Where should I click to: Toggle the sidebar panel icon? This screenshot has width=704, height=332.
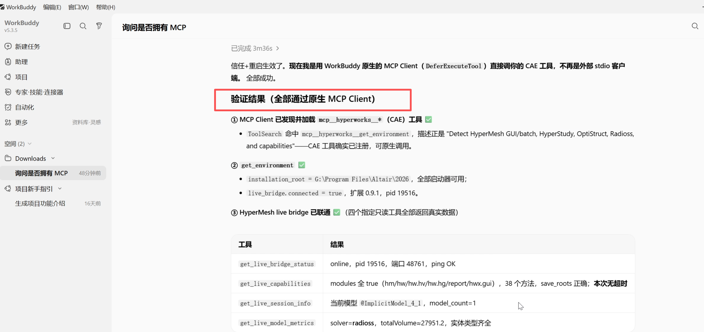pyautogui.click(x=67, y=26)
